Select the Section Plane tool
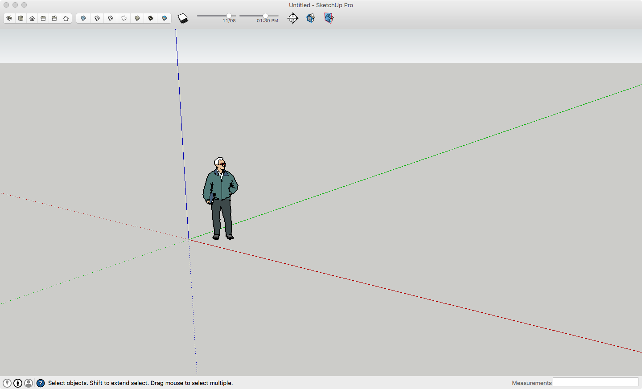Image resolution: width=642 pixels, height=389 pixels. [293, 18]
